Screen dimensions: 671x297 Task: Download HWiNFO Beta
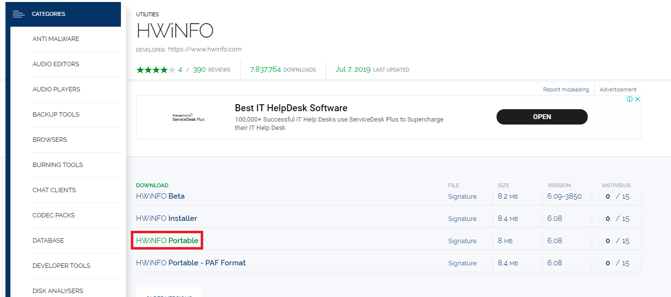tap(161, 196)
